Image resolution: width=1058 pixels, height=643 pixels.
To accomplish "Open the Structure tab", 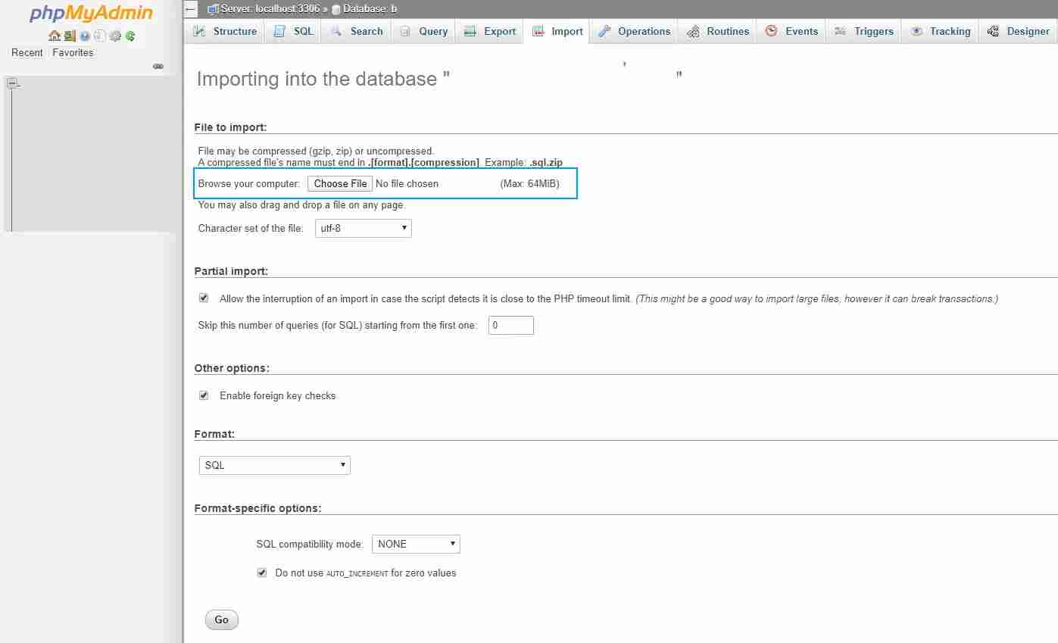I will coord(225,31).
